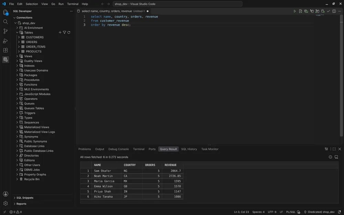The width and height of the screenshot is (344, 215).
Task: Expand the AI Enrichment node
Action: click(x=17, y=28)
